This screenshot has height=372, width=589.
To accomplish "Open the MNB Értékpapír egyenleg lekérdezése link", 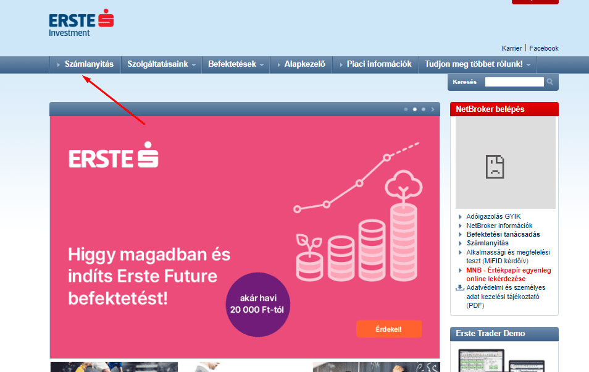I will click(509, 274).
